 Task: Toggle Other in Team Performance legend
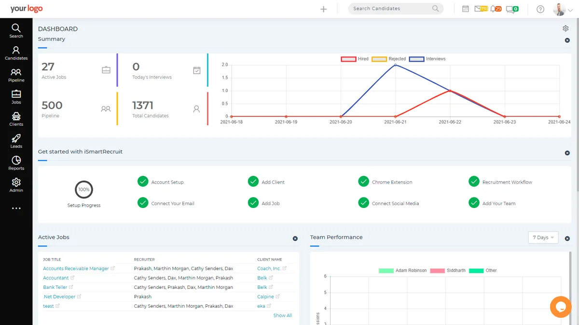[x=482, y=271]
